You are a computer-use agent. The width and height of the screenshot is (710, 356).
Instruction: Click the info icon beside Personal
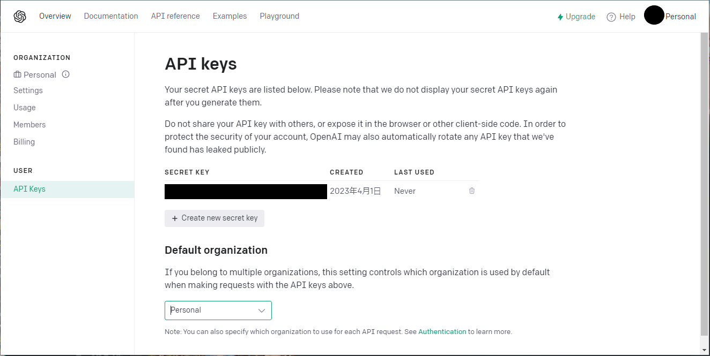click(x=66, y=74)
